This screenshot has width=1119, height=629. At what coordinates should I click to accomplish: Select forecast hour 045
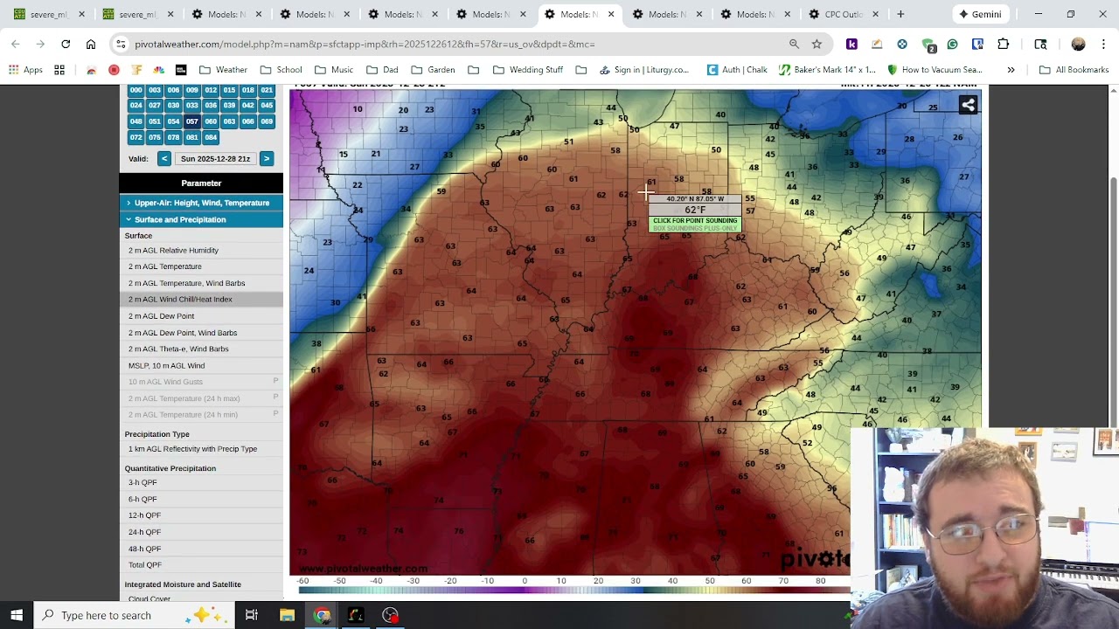pyautogui.click(x=267, y=106)
